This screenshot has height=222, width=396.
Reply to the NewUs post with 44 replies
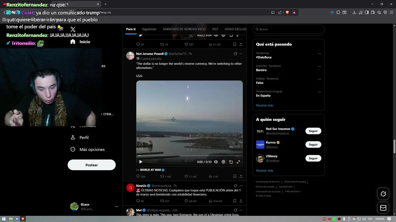140,201
